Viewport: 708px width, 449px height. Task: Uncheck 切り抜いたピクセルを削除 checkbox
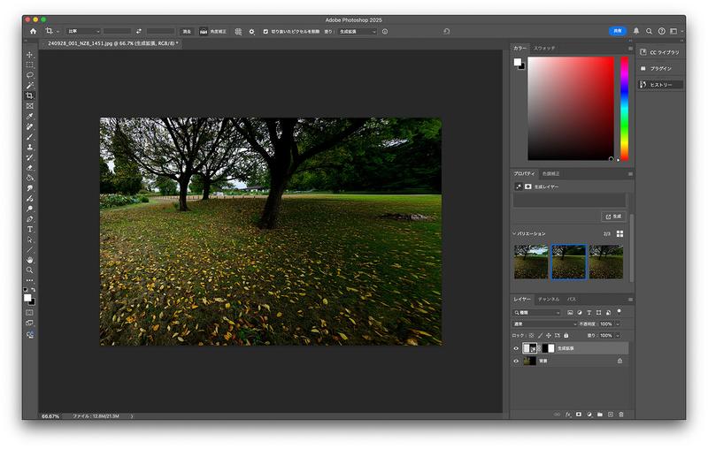(265, 31)
